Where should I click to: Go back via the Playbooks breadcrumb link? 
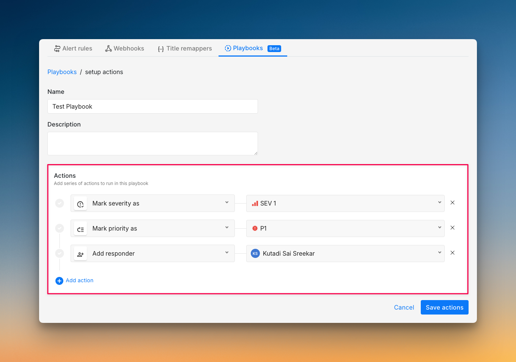62,72
